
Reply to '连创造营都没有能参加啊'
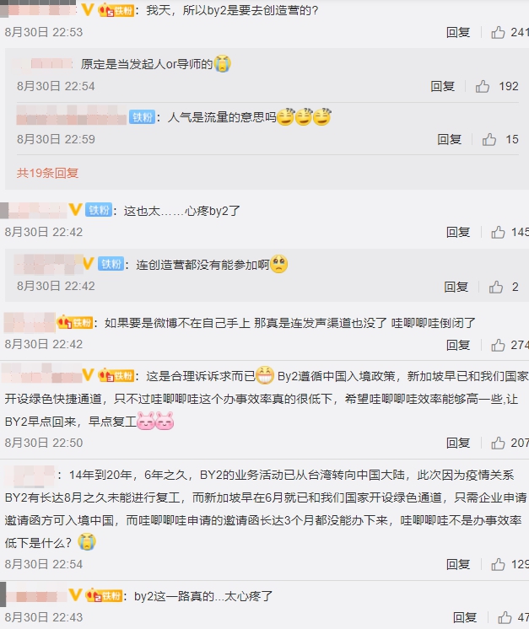456,287
